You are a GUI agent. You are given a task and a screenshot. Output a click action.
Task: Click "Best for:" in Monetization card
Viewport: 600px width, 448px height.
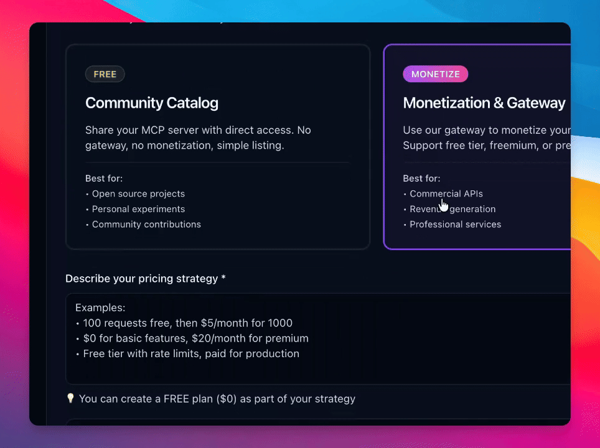coord(421,179)
